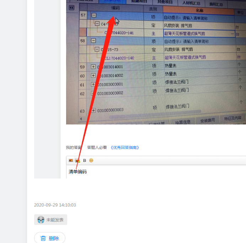This screenshot has width=246, height=243.
Task: Select row number 61 header cell
Action: (82, 85)
